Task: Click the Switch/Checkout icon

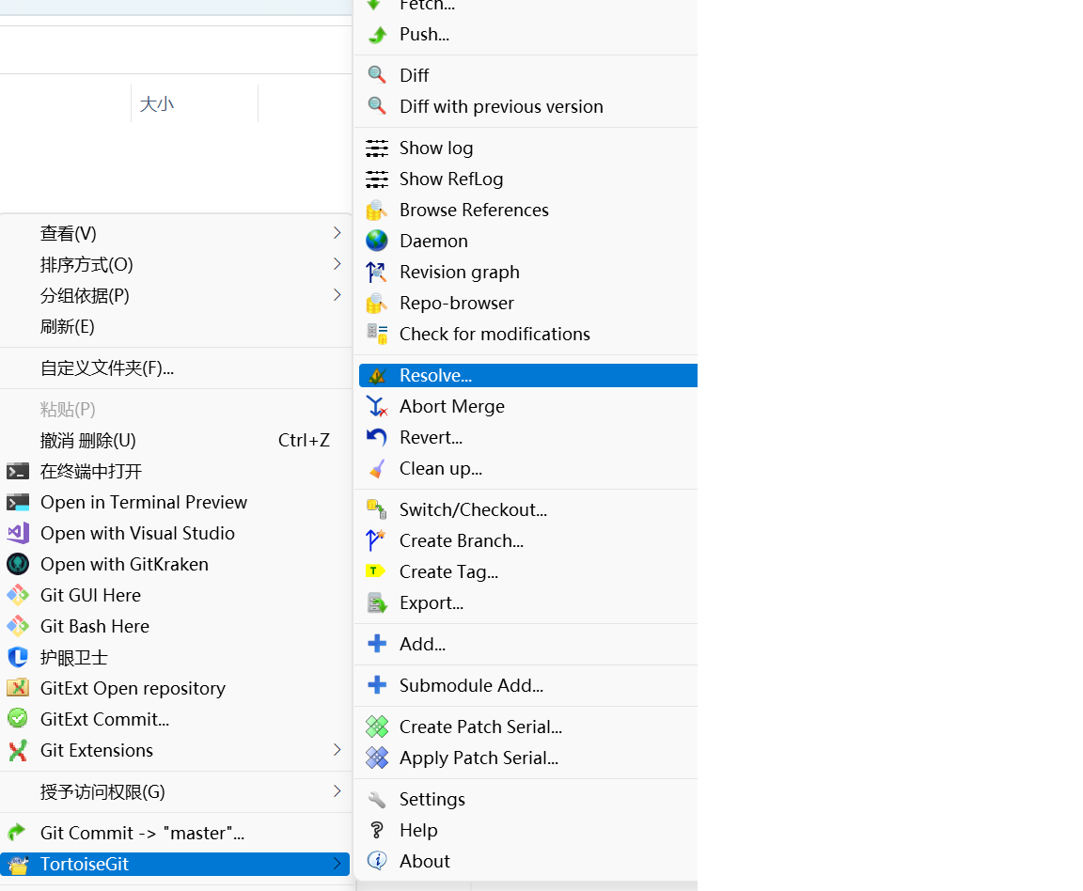Action: click(377, 509)
